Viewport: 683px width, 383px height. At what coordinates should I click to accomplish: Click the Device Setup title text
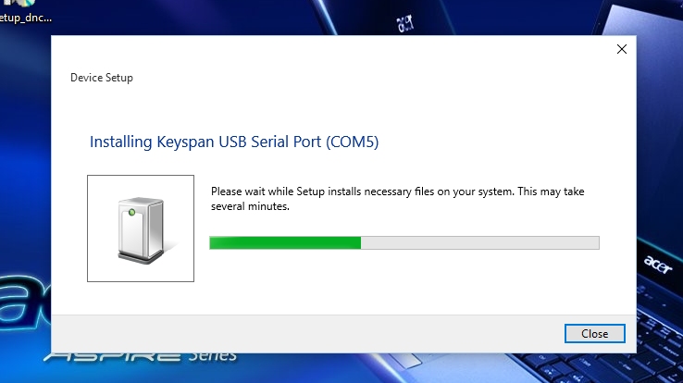pyautogui.click(x=102, y=78)
